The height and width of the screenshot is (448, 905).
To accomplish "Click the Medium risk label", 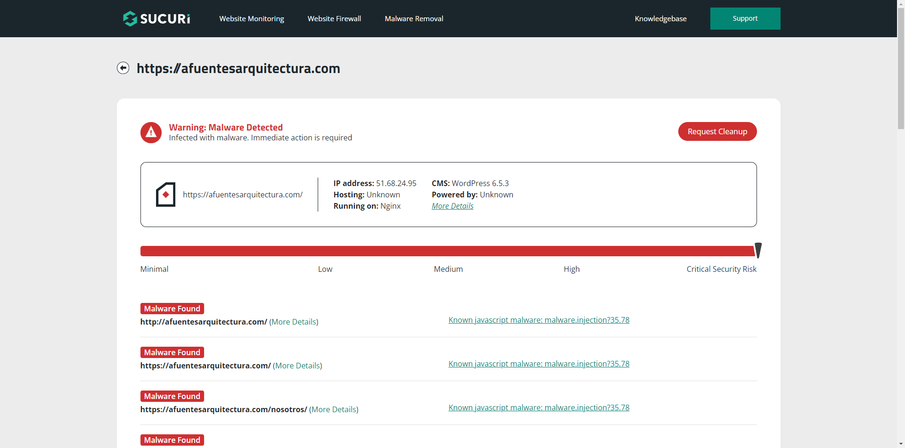I will coord(448,269).
